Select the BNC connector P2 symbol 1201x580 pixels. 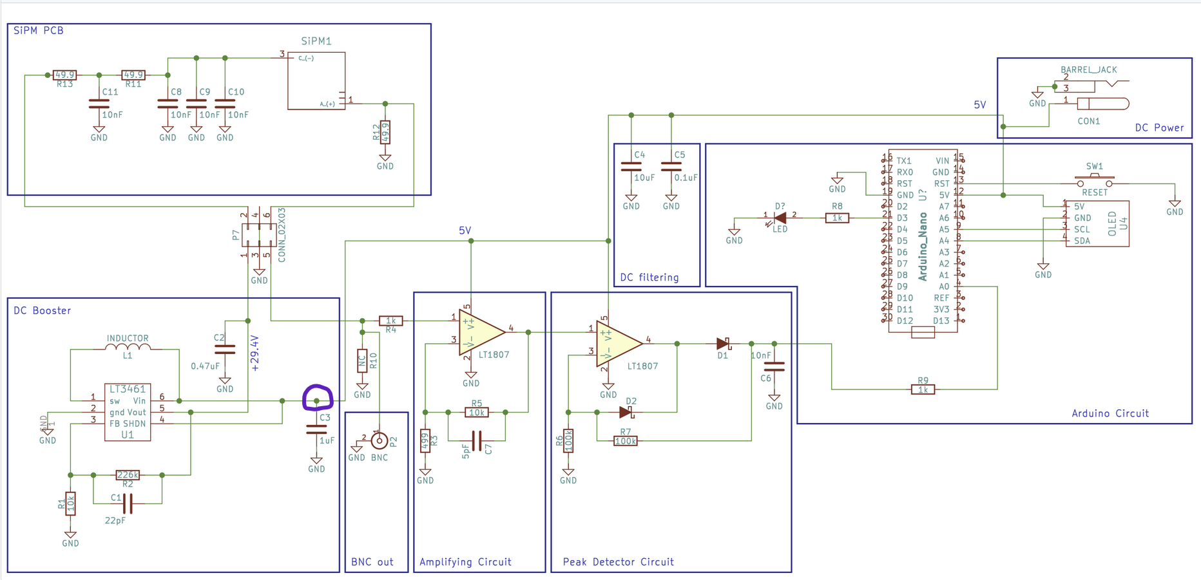point(380,440)
